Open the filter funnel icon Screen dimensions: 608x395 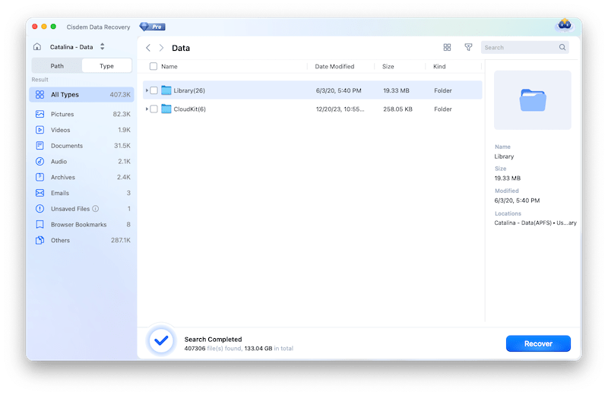click(x=468, y=47)
